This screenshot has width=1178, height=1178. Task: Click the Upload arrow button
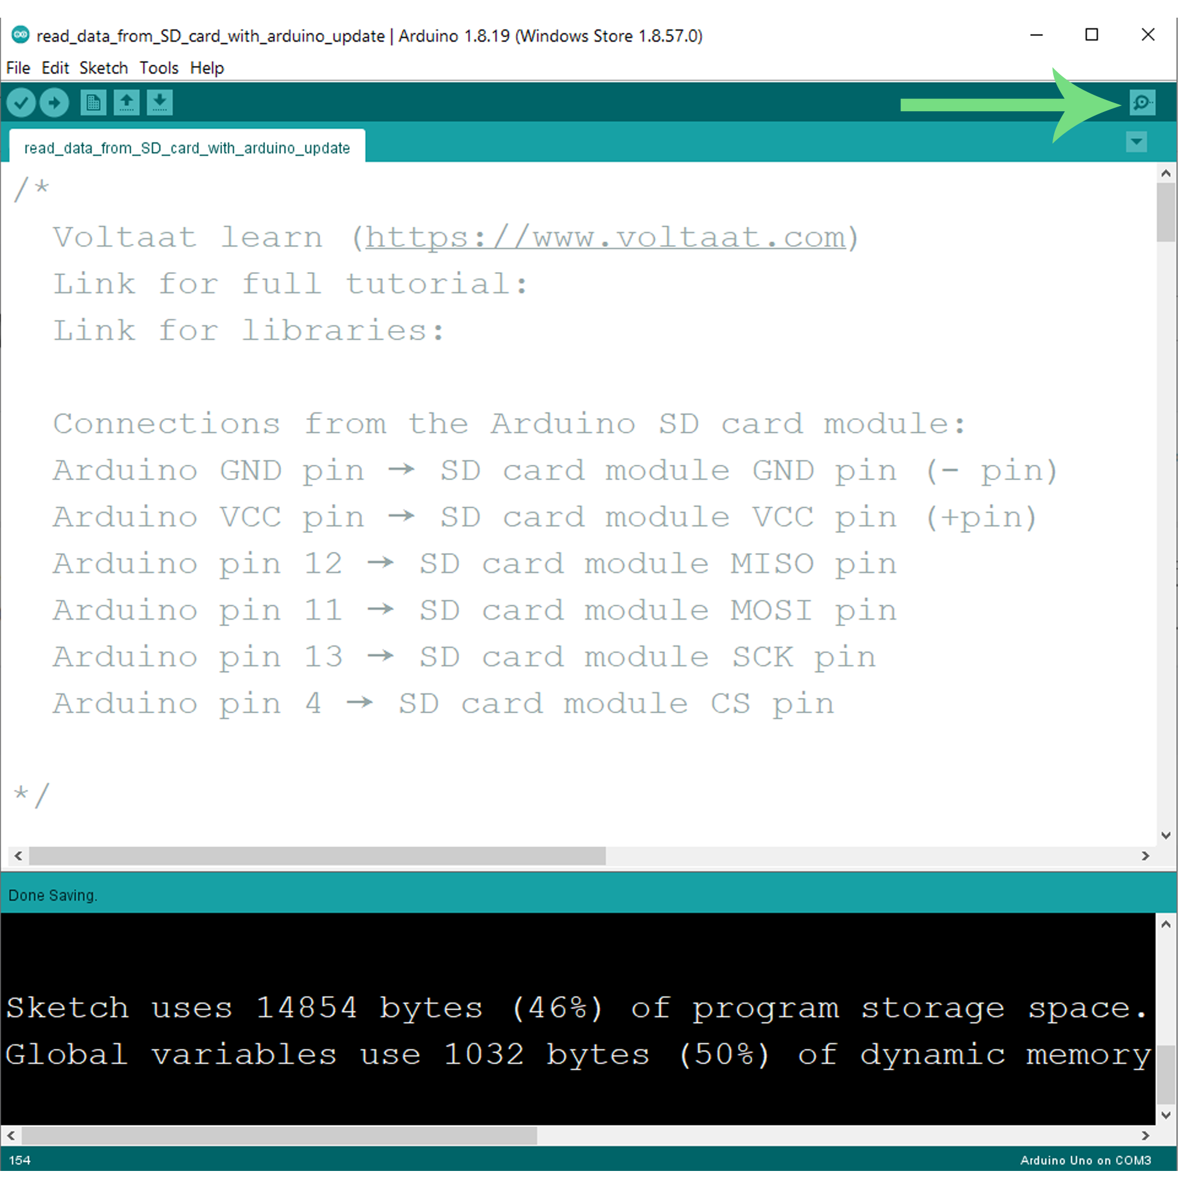pyautogui.click(x=54, y=102)
